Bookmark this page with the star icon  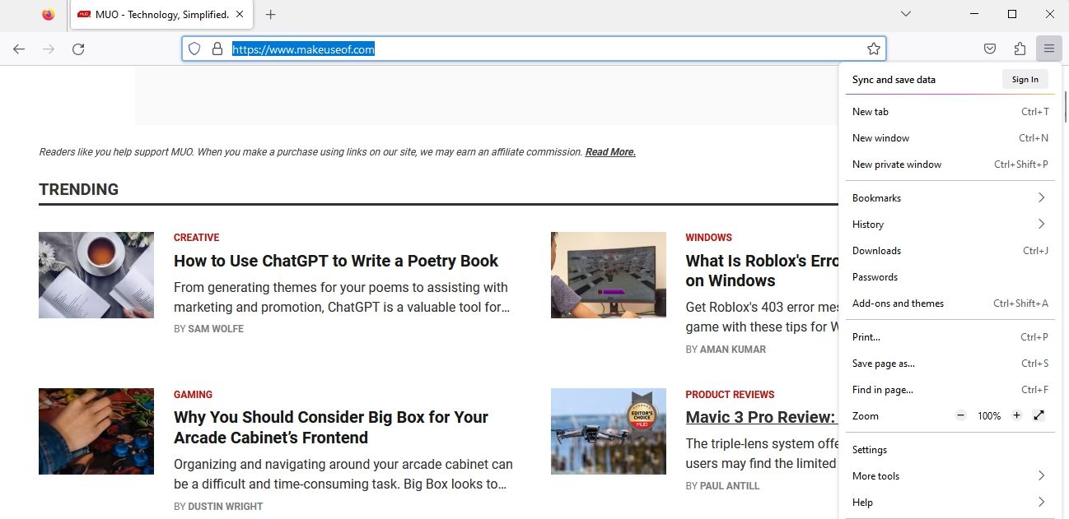point(873,49)
